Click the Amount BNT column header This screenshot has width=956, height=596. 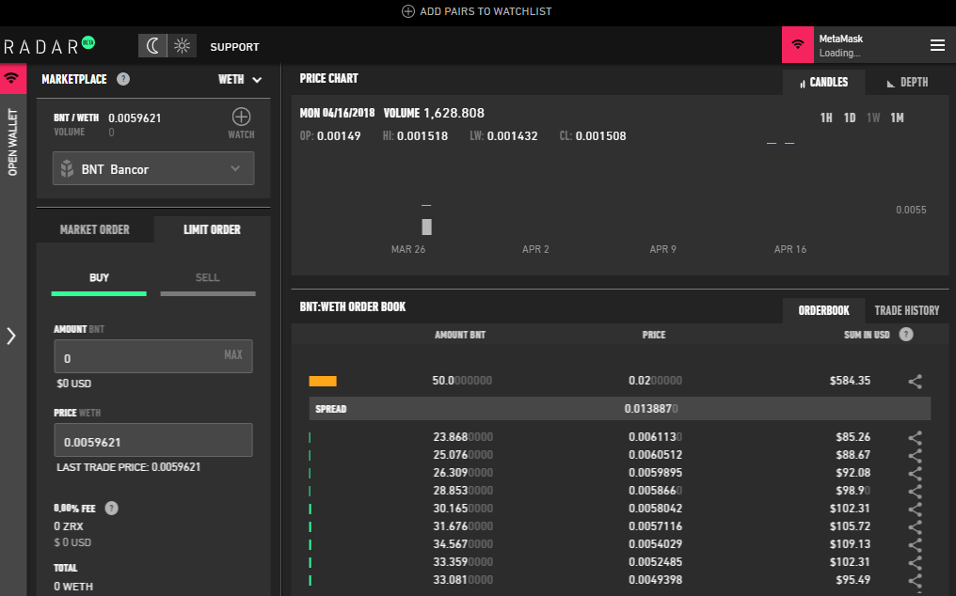460,335
